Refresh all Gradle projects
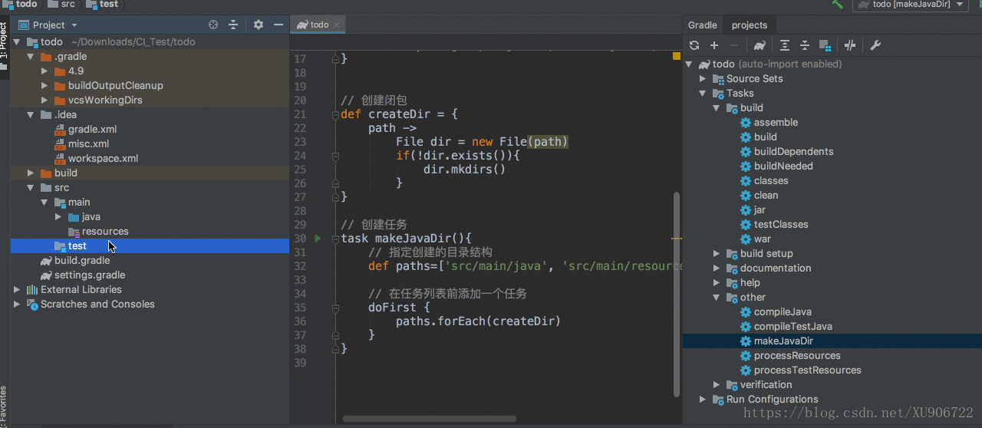Viewport: 982px width, 428px height. click(694, 45)
